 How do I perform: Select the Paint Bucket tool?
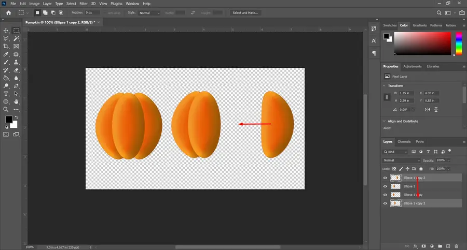(6, 78)
